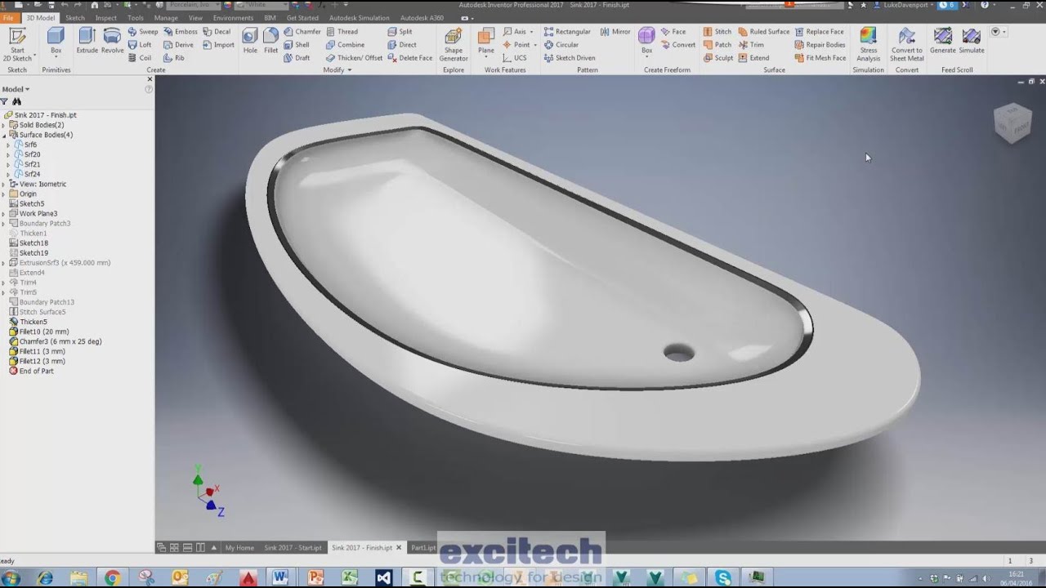Switch to the Manage ribbon tab
This screenshot has height=588, width=1046.
(166, 17)
